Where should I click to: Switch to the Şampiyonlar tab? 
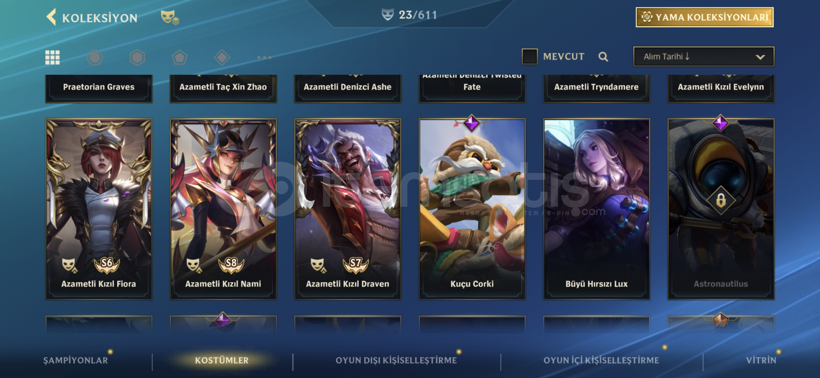[x=75, y=360]
